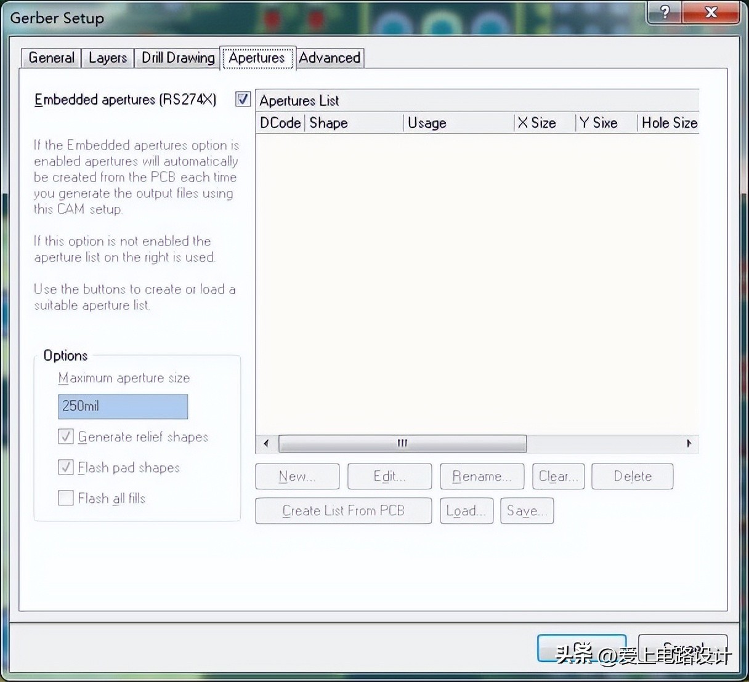This screenshot has width=749, height=682.
Task: Click the Rename... button
Action: (482, 476)
